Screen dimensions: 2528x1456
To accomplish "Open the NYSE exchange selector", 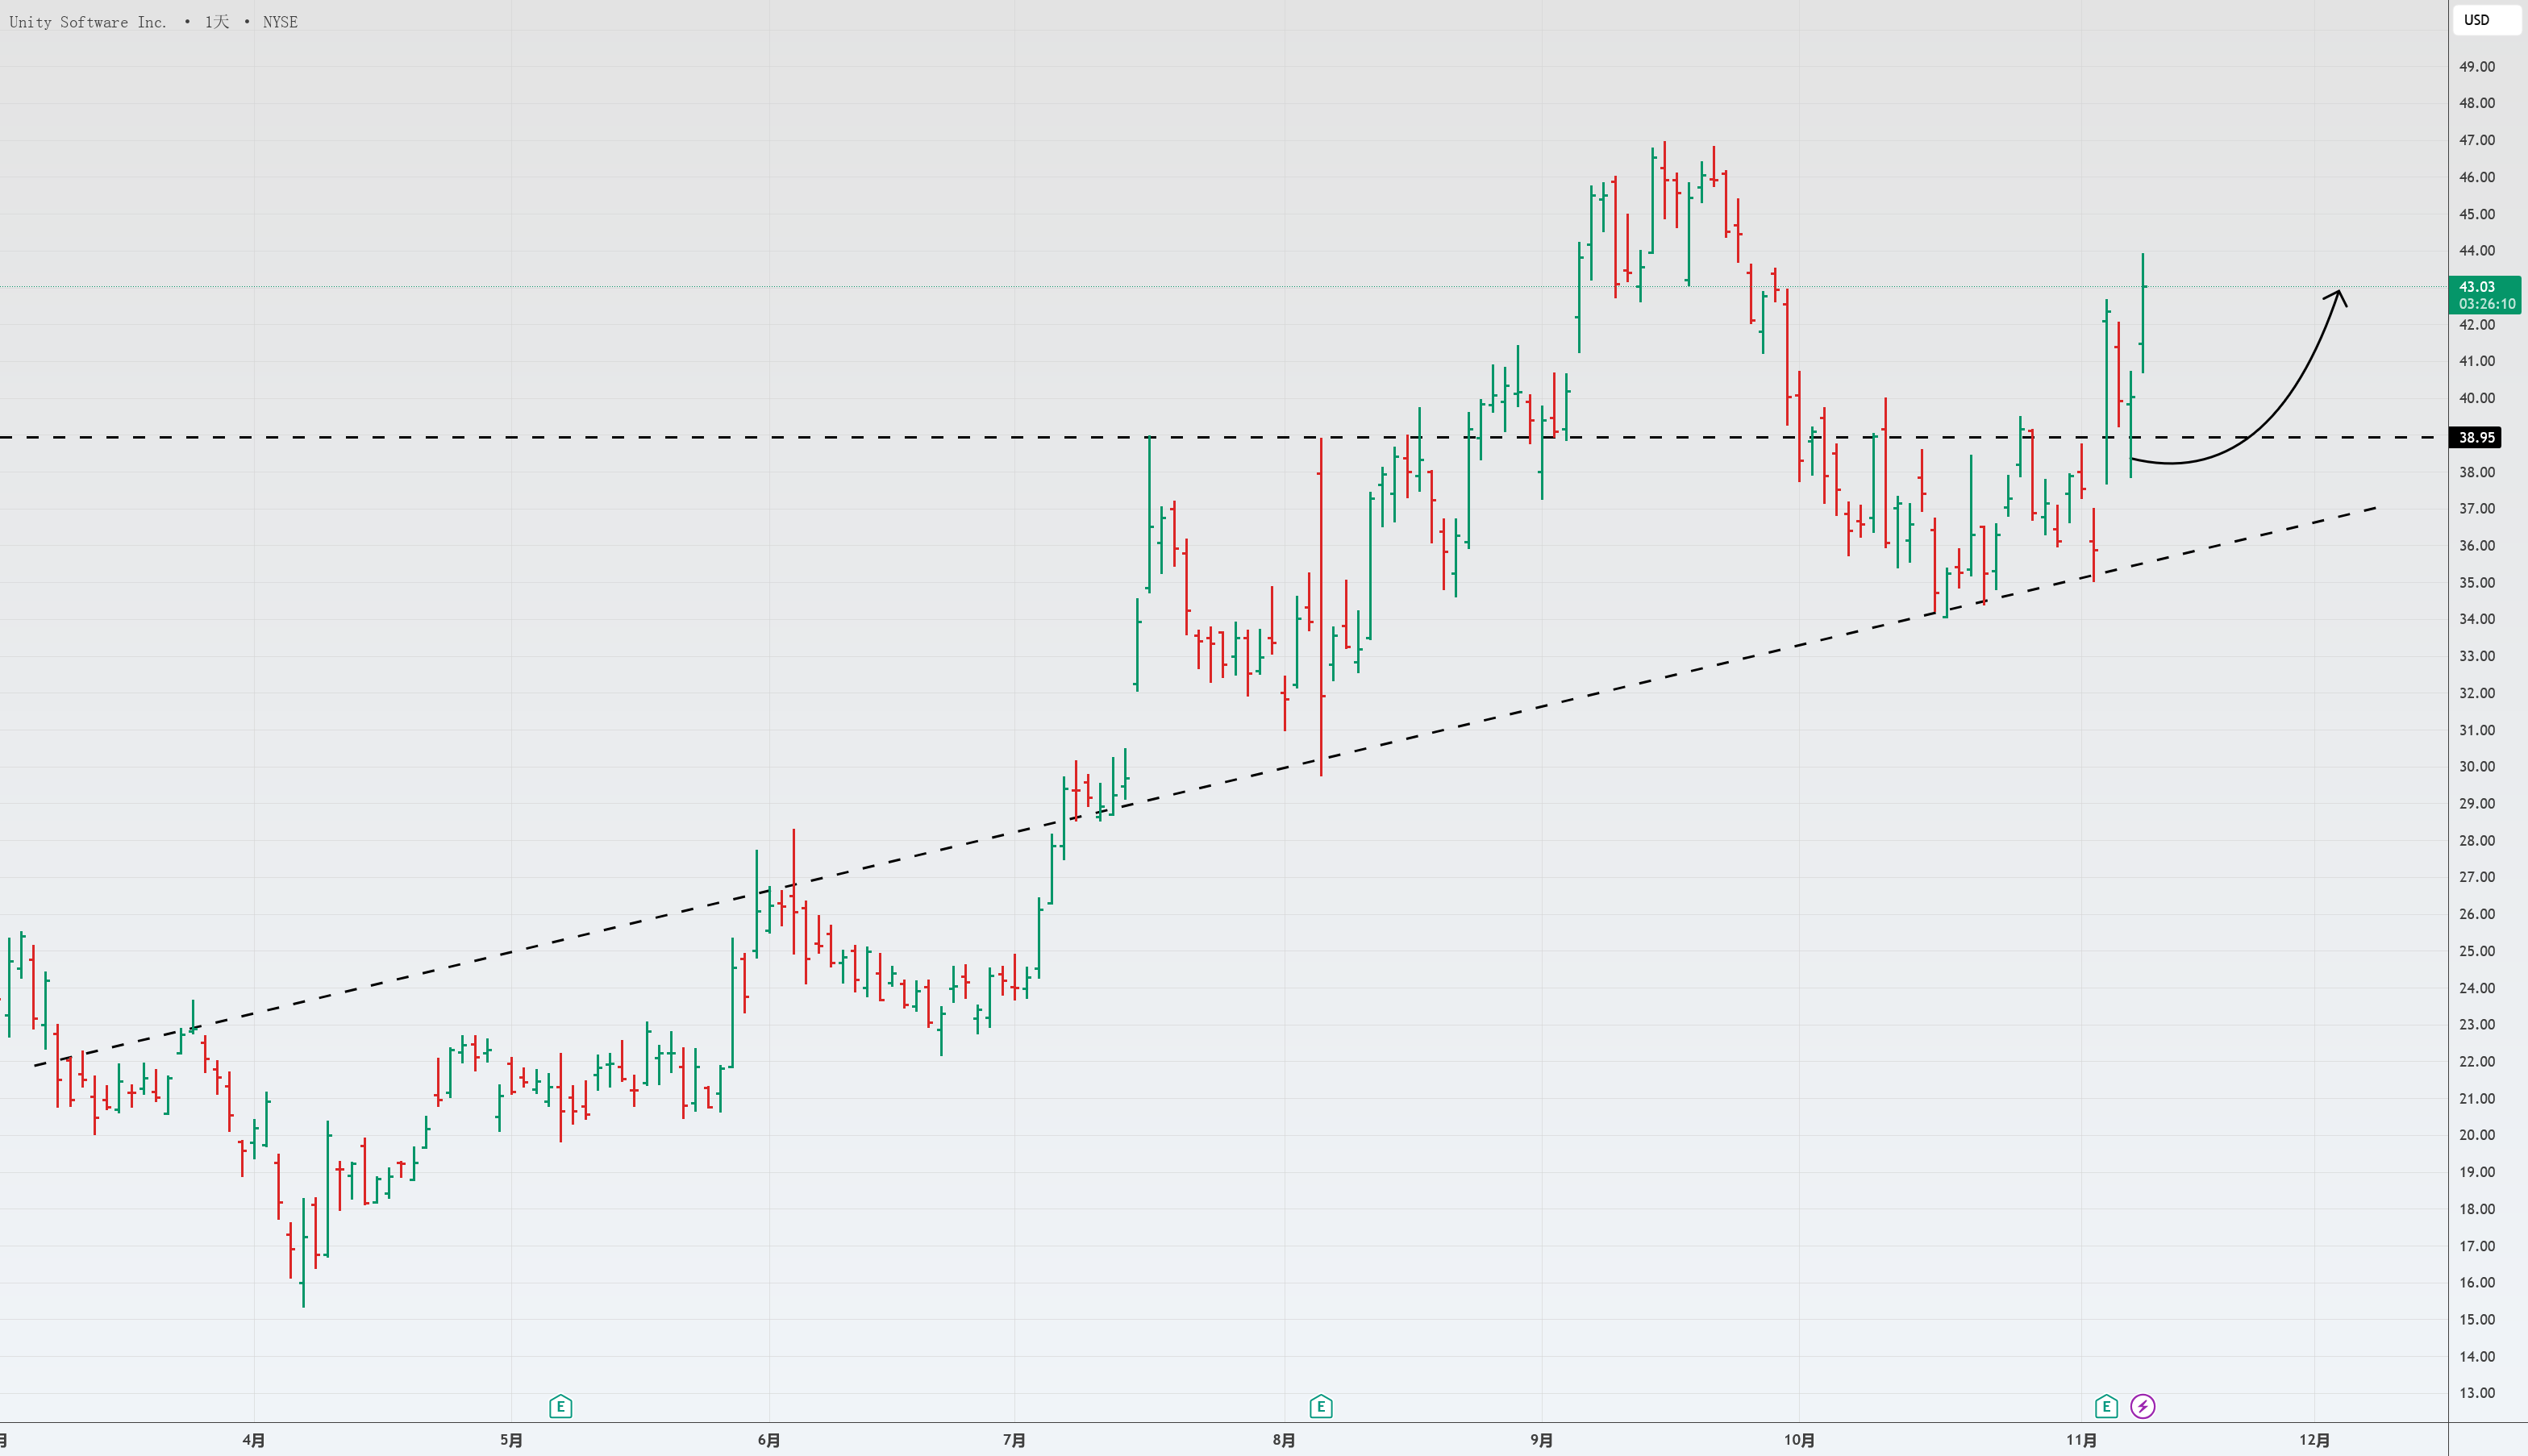I will 280,21.
